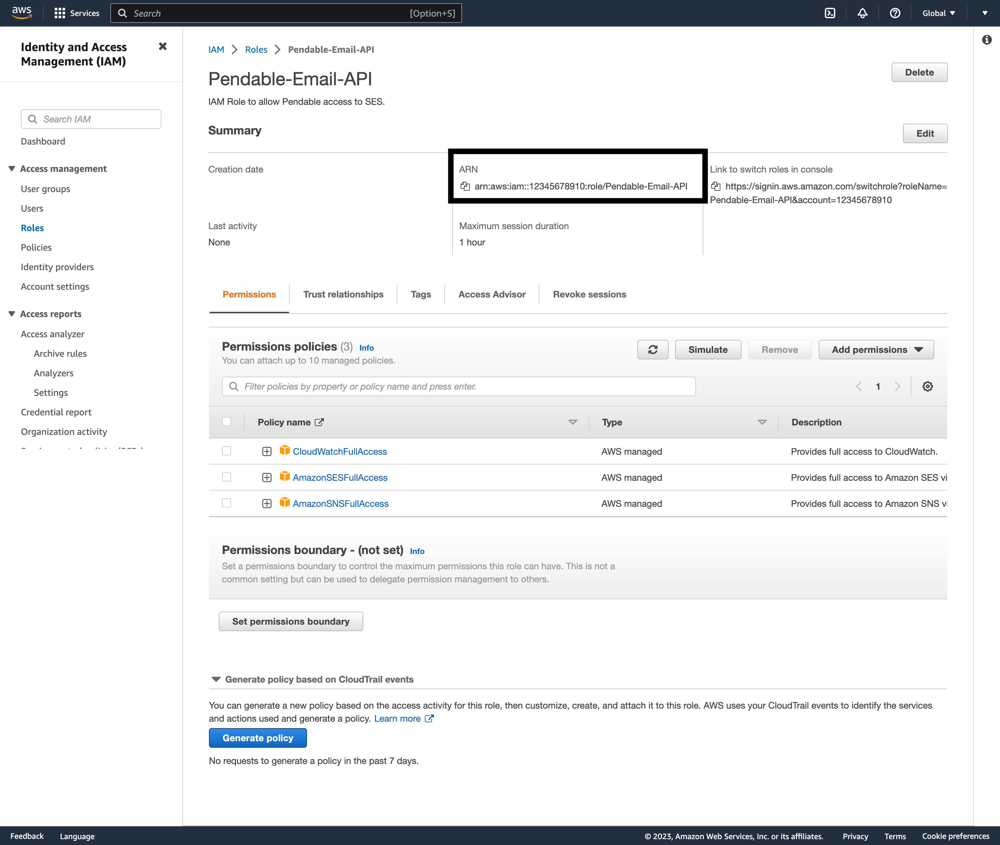The width and height of the screenshot is (1000, 845).
Task: Sort by Type column arrow
Action: (x=762, y=422)
